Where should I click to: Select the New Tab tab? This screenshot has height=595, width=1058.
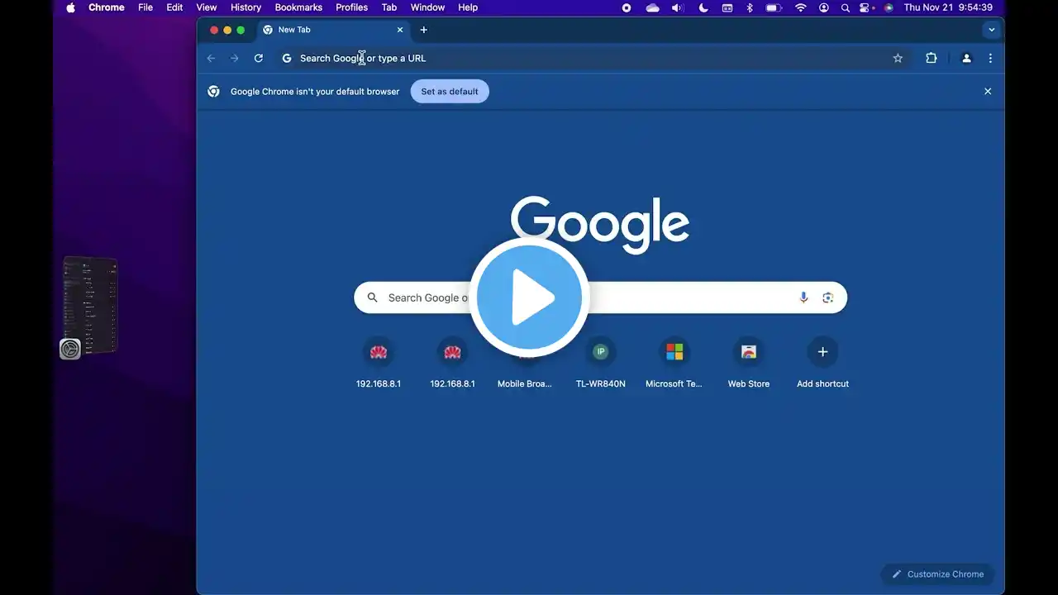point(333,30)
